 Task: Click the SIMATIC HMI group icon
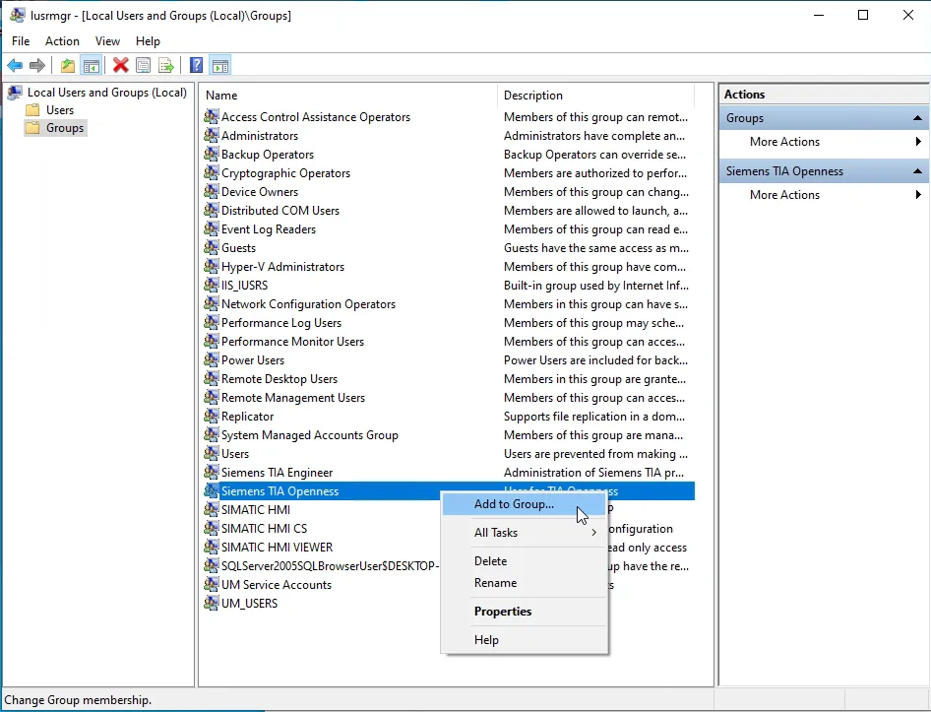click(211, 509)
